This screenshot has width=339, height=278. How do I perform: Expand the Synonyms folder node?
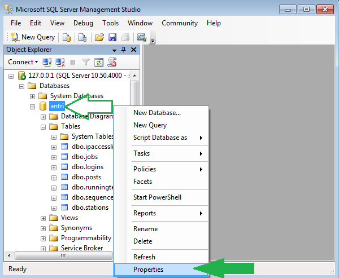[x=44, y=228]
